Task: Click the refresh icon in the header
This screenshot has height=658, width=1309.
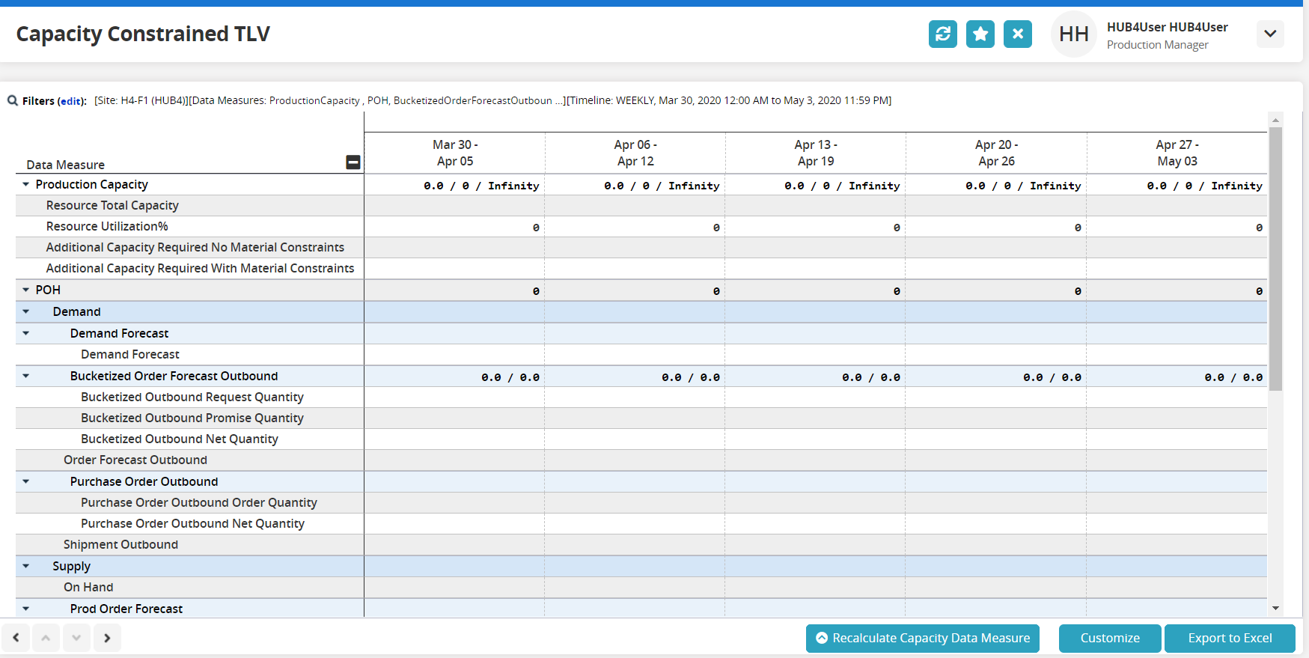Action: (x=942, y=34)
